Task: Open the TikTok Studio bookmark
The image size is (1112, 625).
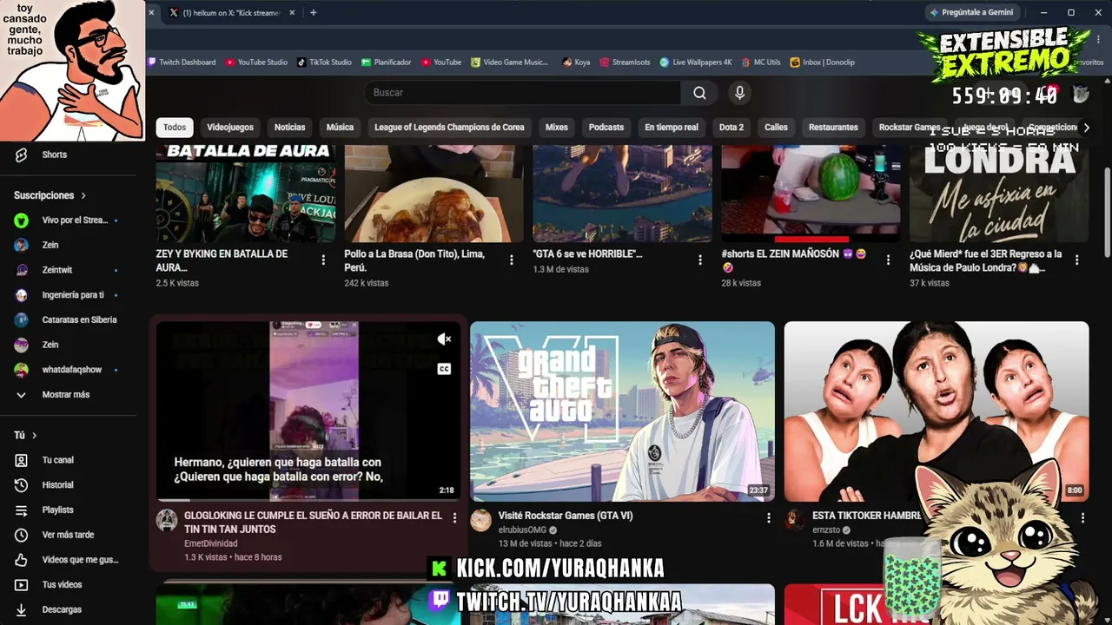Action: pyautogui.click(x=324, y=62)
